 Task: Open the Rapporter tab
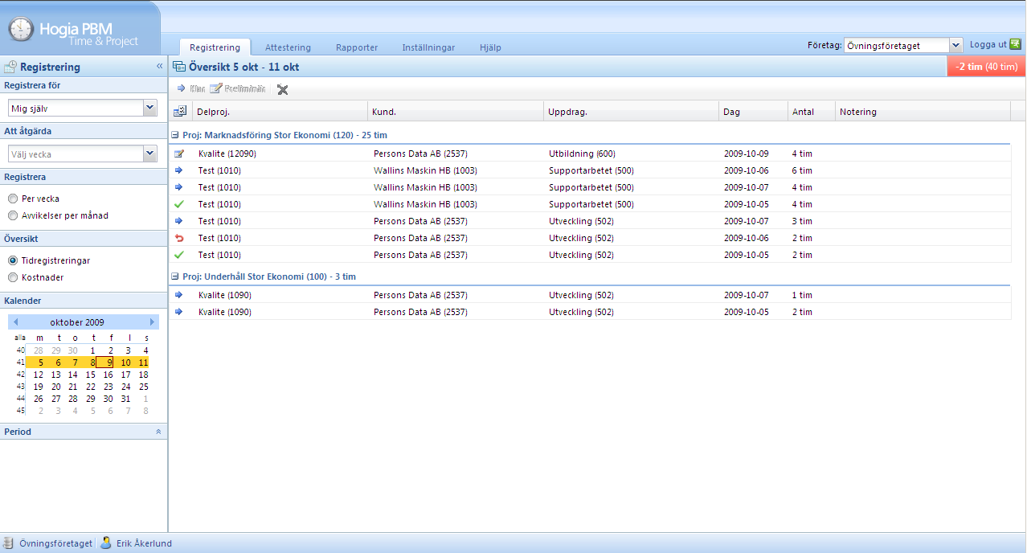(x=357, y=47)
